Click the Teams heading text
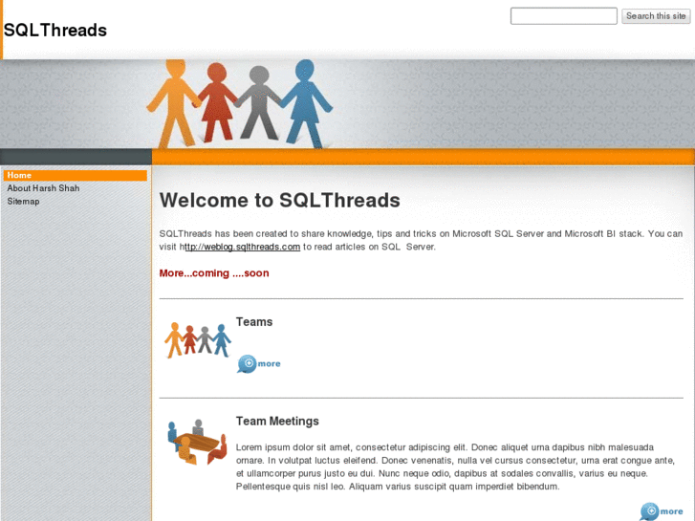This screenshot has width=695, height=521. point(254,322)
